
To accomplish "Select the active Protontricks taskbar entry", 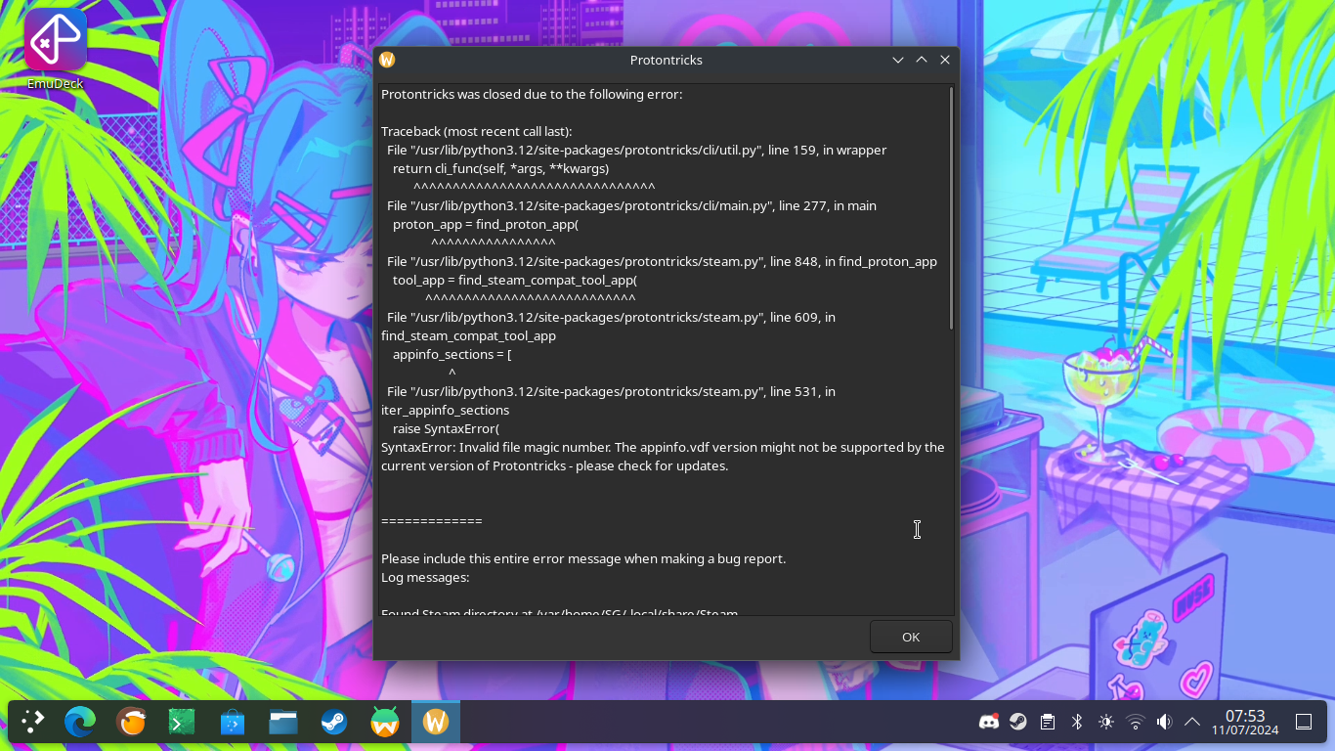I will [436, 723].
